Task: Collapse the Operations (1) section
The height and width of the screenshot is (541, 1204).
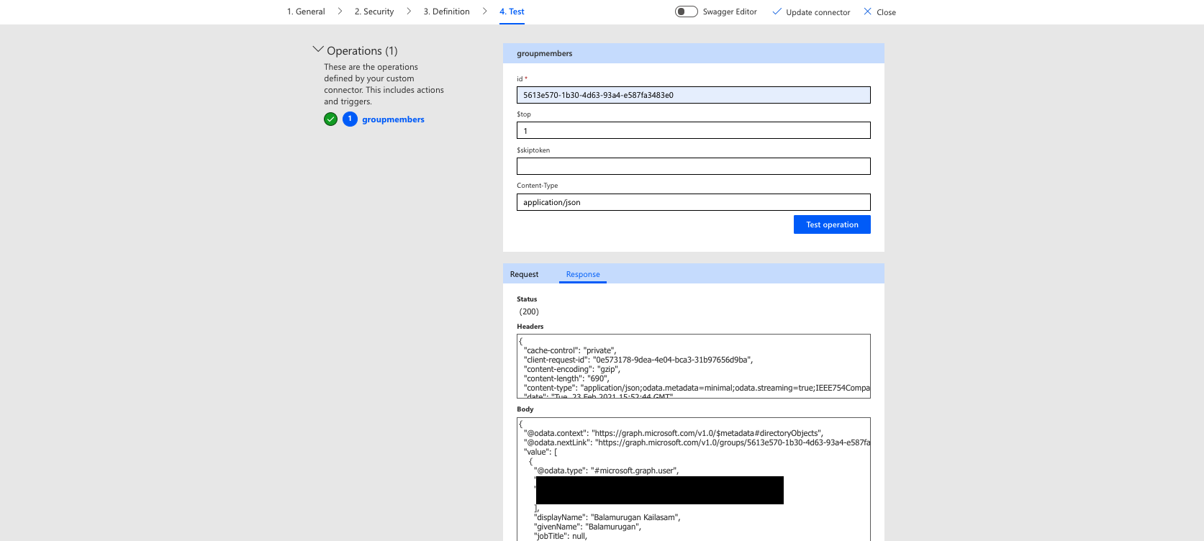Action: (x=318, y=50)
